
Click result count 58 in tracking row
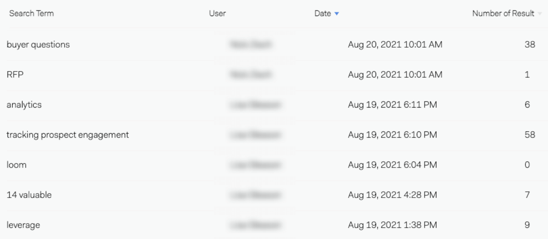pos(529,134)
